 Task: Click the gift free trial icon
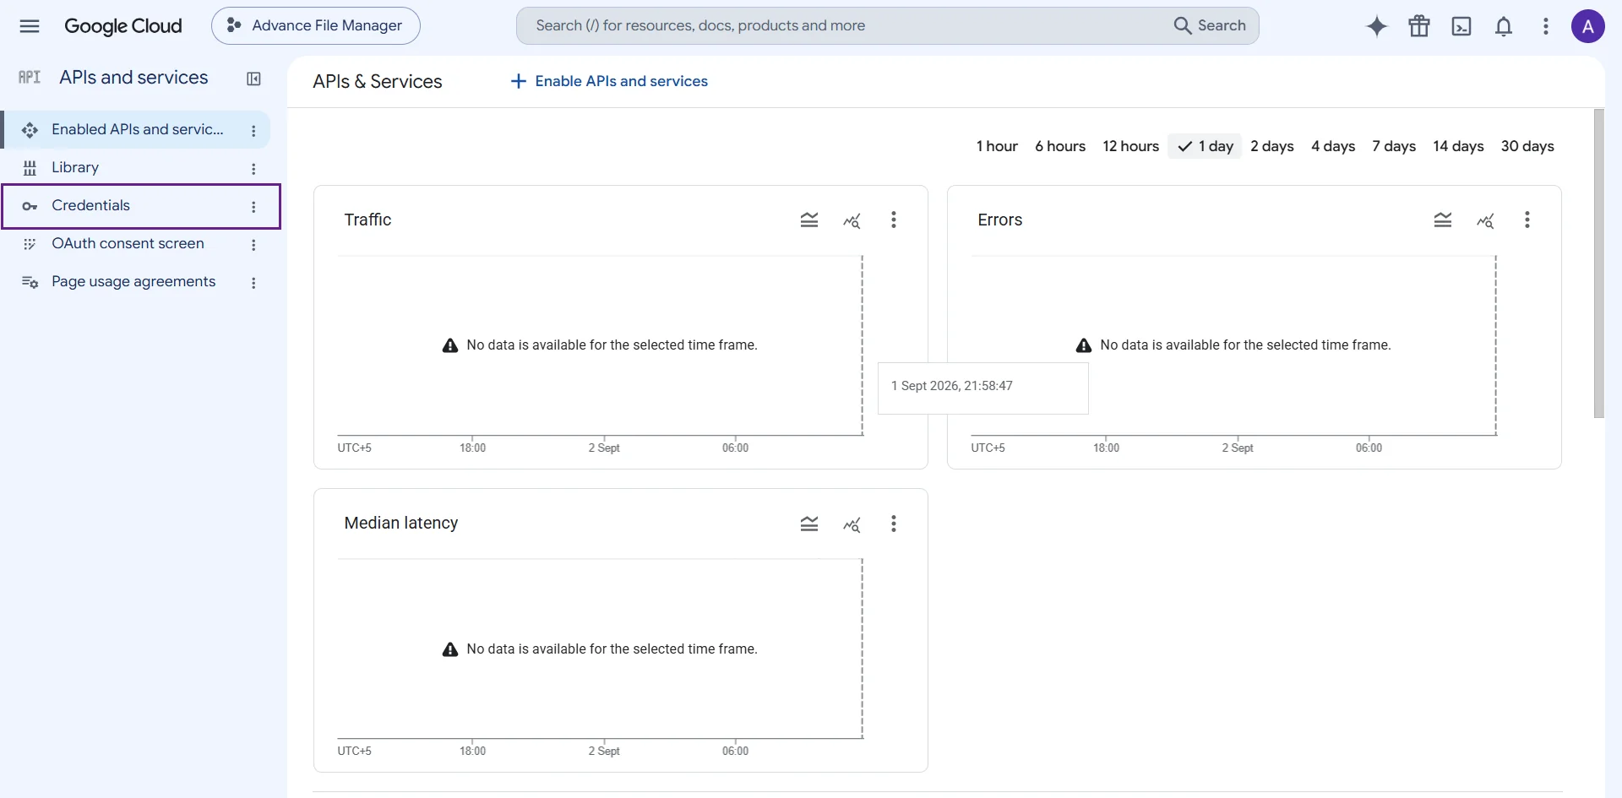[1419, 26]
